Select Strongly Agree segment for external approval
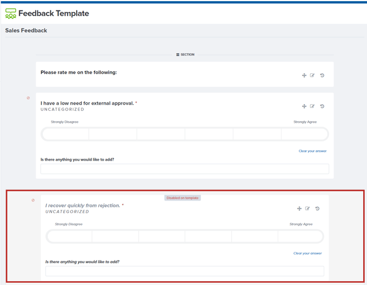 305,134
